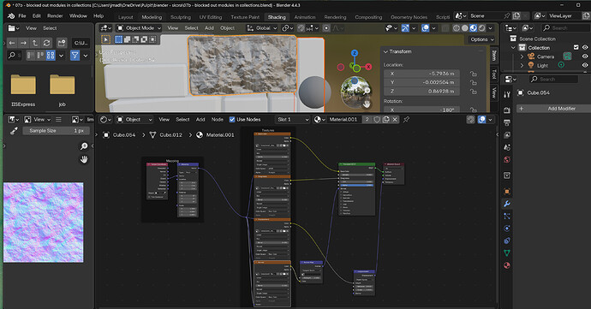The height and width of the screenshot is (309, 591).
Task: Open Material properties tab icon
Action: point(507,265)
